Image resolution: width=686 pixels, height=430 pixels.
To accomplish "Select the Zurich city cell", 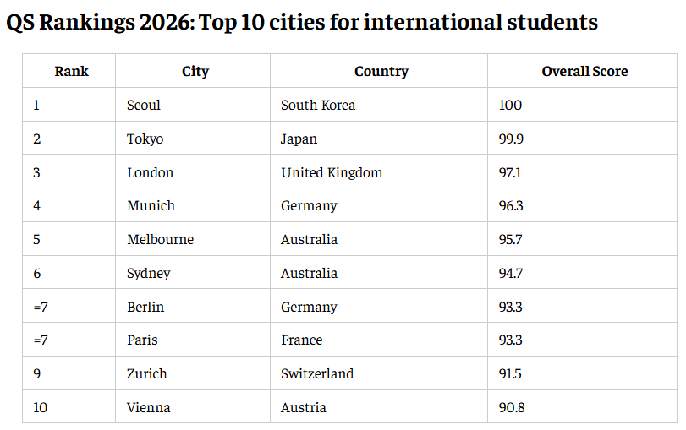I will [x=193, y=373].
